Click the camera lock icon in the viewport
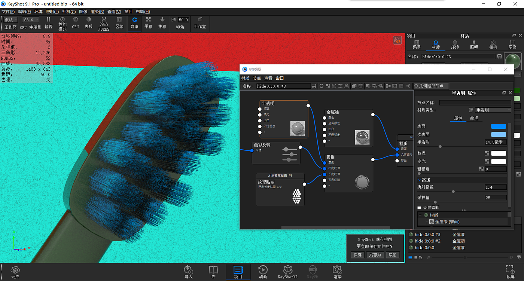 [x=397, y=40]
